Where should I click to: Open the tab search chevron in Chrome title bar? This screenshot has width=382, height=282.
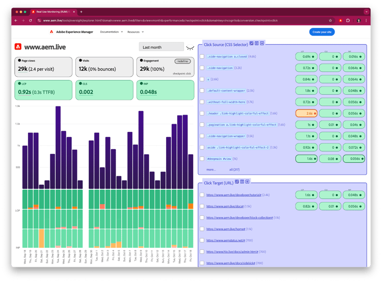[366, 12]
